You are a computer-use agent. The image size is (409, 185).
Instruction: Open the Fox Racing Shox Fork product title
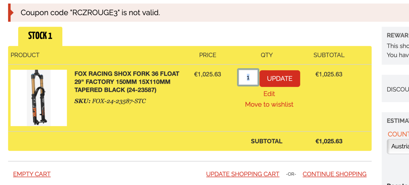pyautogui.click(x=127, y=82)
